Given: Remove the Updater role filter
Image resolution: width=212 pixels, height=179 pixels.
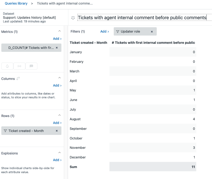Looking at the screenshot, I should (152, 32).
